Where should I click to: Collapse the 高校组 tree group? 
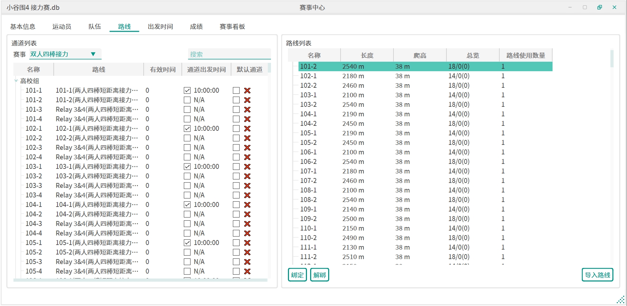tap(16, 81)
